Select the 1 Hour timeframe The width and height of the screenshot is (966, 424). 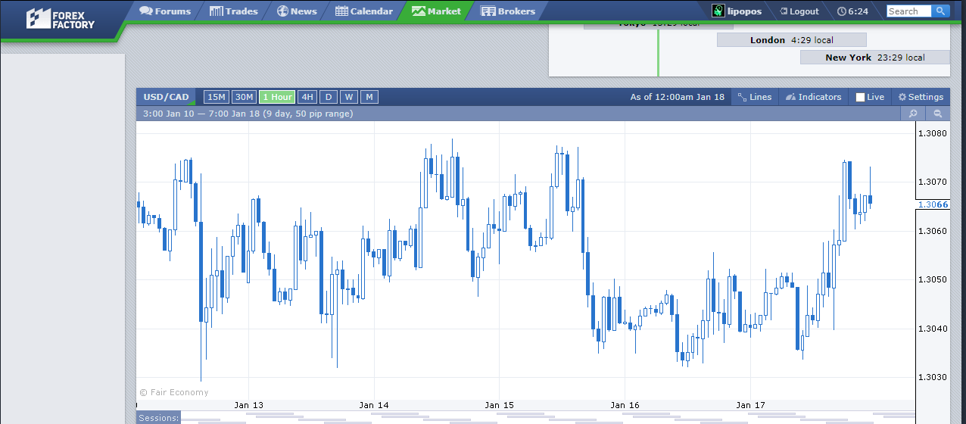tap(277, 97)
